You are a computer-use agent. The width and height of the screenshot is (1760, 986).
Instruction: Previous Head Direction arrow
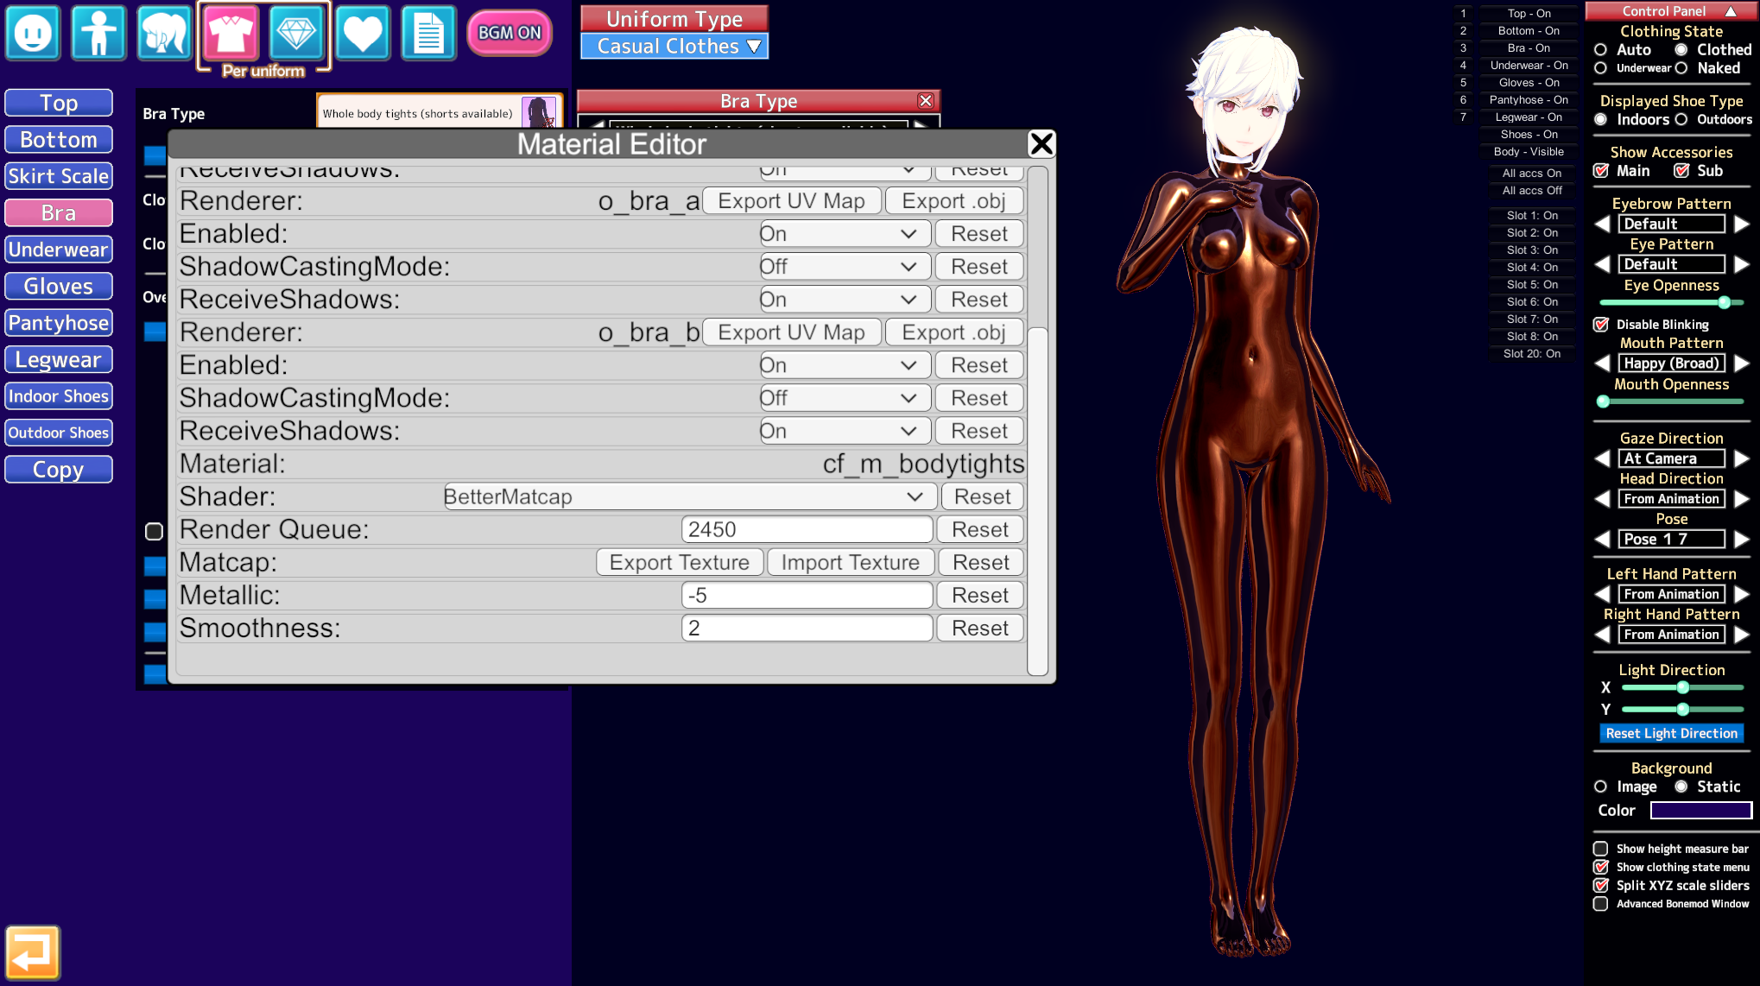(x=1603, y=499)
